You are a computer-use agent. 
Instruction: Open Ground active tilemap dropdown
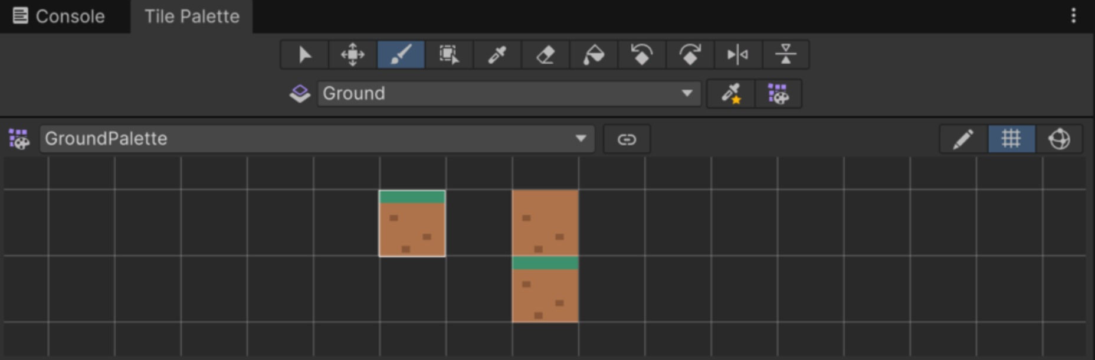(x=509, y=93)
